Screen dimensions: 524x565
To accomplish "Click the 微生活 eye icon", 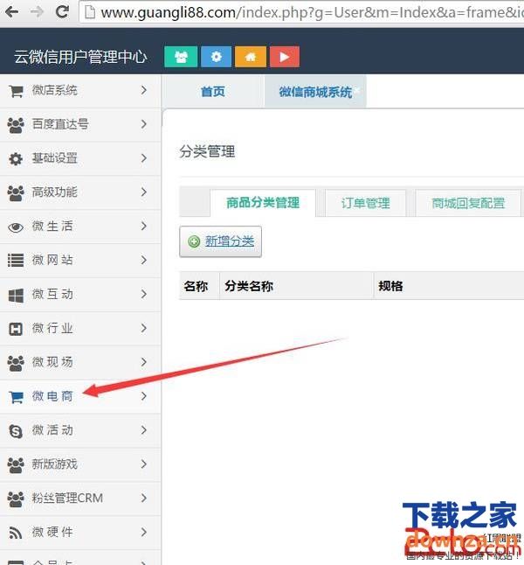I will [x=16, y=227].
